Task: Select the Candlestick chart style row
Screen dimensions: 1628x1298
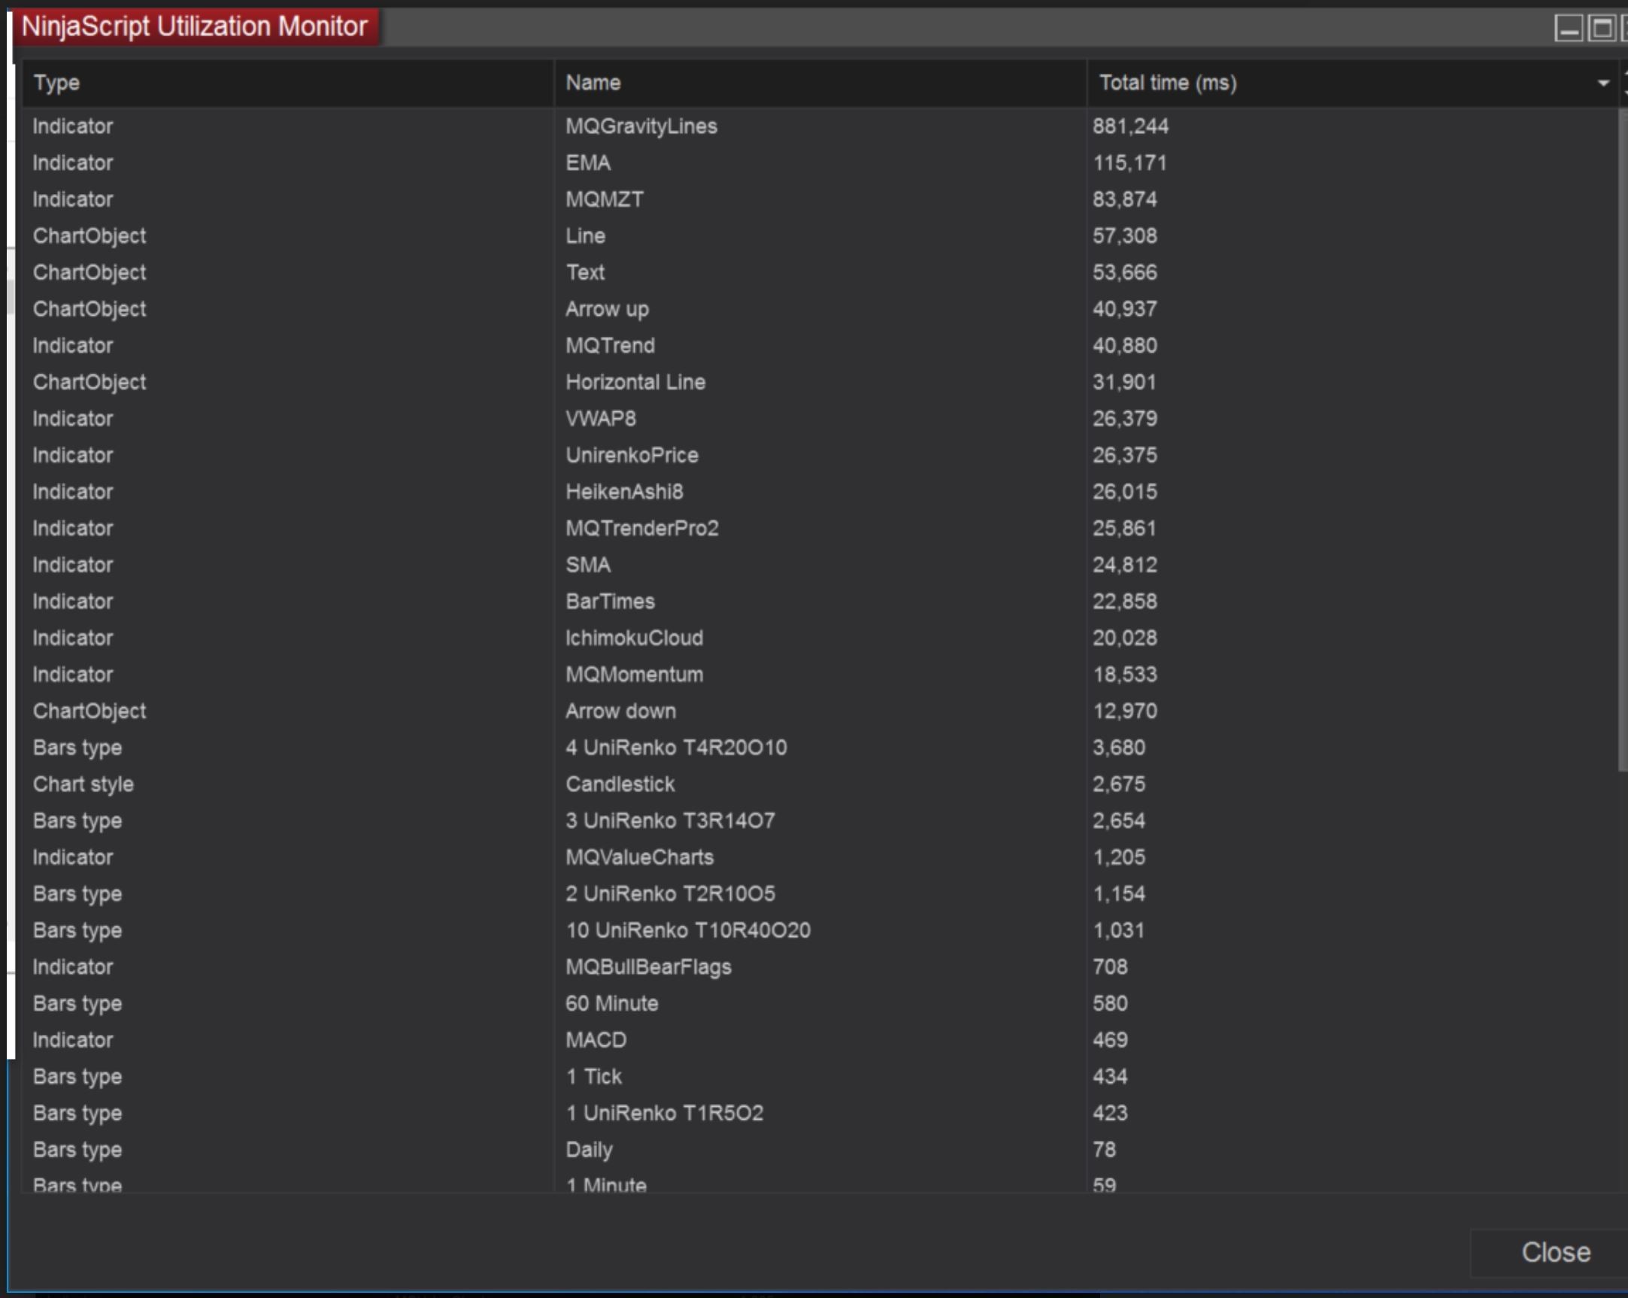Action: tap(620, 784)
